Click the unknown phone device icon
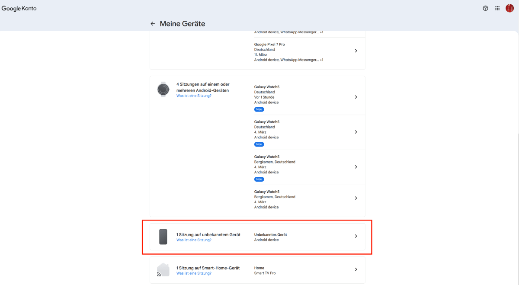 pyautogui.click(x=163, y=237)
